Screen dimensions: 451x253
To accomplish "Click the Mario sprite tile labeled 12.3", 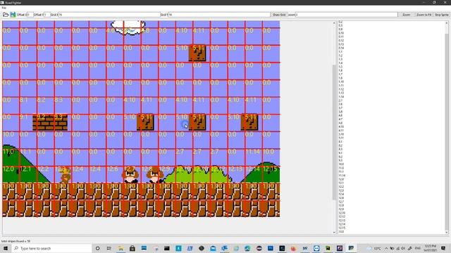I will point(63,174).
